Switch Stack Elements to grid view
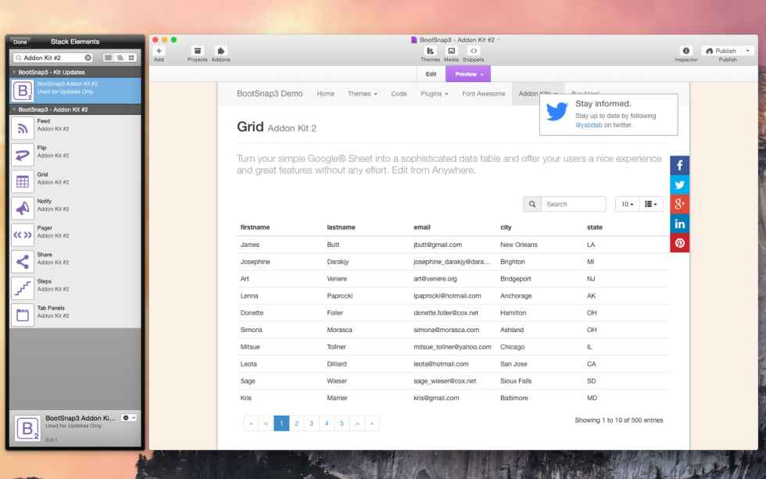The image size is (766, 479). click(131, 58)
